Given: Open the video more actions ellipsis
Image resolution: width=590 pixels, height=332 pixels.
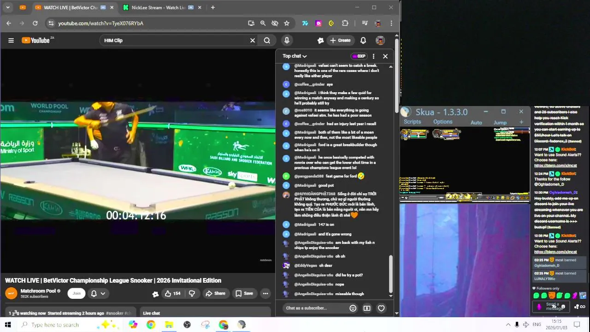Looking at the screenshot, I should click(265, 293).
